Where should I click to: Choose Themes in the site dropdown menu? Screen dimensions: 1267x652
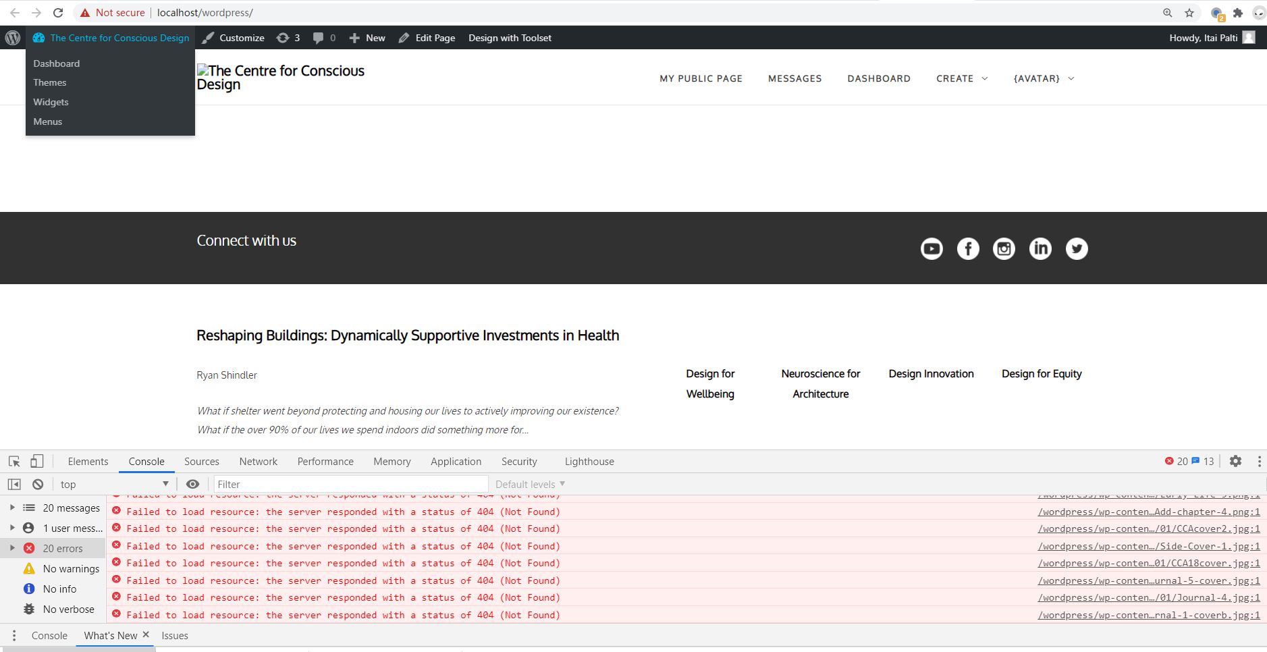click(x=50, y=82)
